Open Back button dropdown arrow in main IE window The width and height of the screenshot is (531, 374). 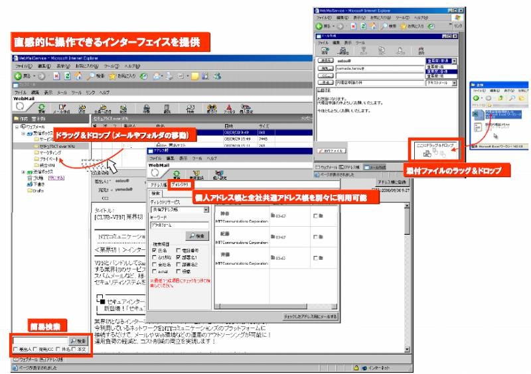(x=35, y=76)
